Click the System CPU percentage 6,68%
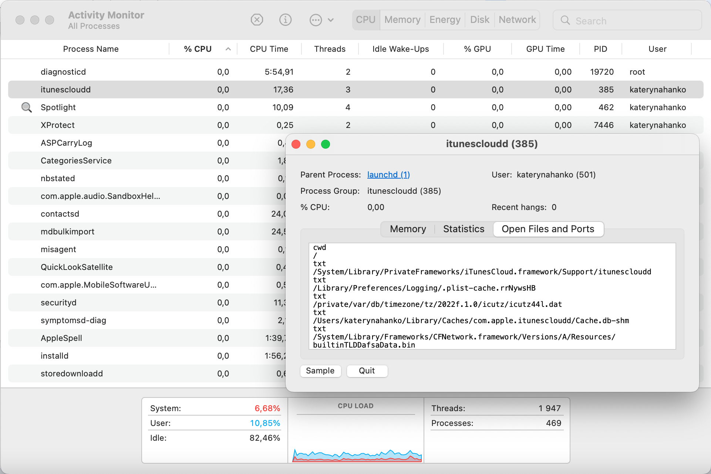The height and width of the screenshot is (474, 711). 267,408
